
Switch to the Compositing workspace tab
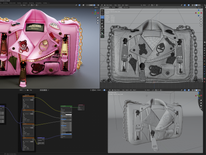38,3
